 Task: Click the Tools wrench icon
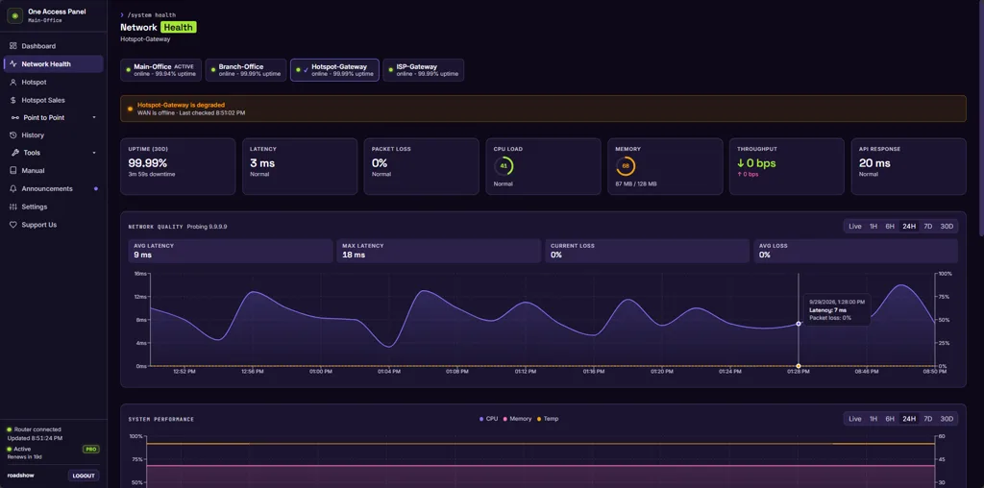(15, 153)
